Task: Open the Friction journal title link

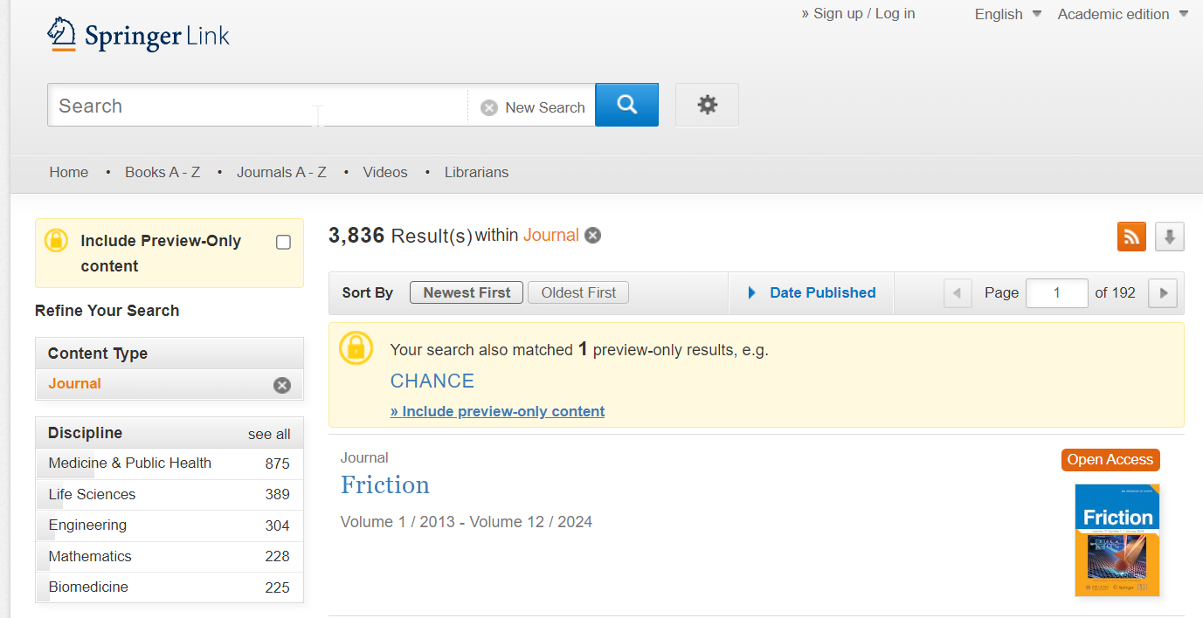Action: [385, 484]
